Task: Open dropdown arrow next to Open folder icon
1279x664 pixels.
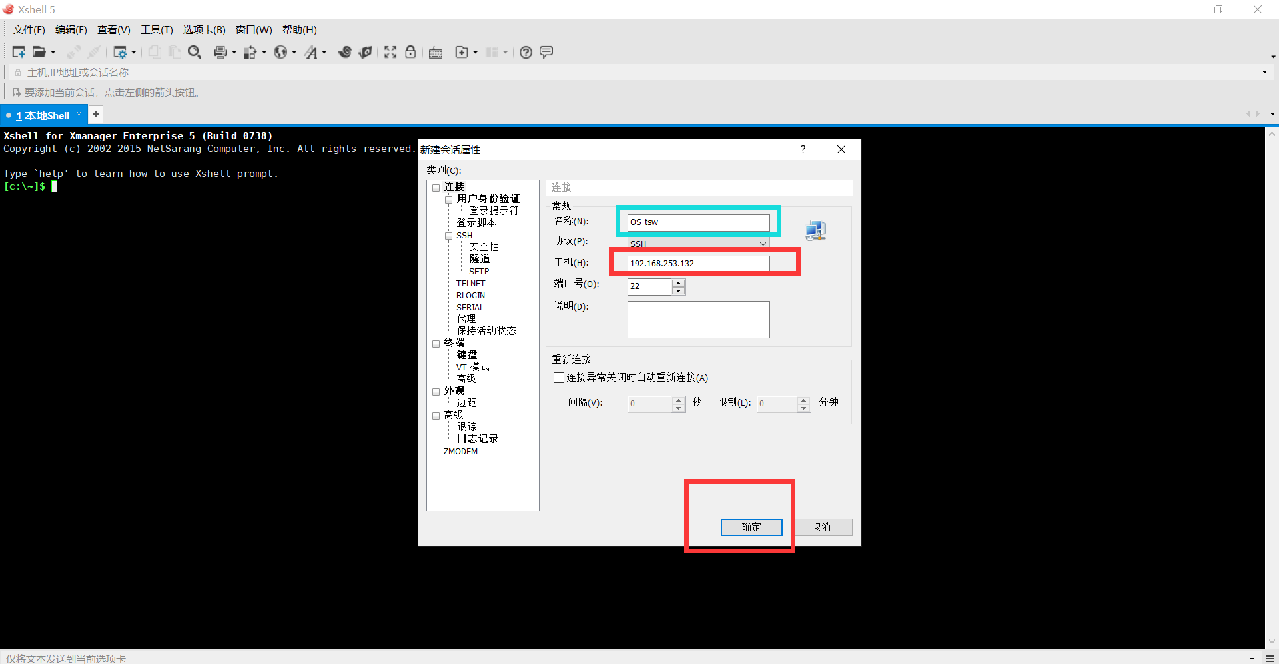Action: coord(53,52)
